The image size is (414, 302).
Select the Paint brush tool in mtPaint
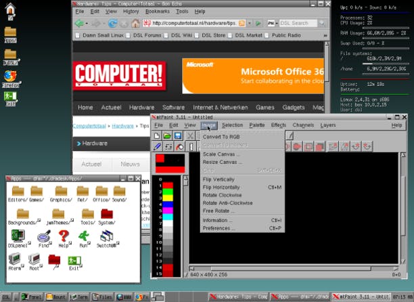point(158,146)
